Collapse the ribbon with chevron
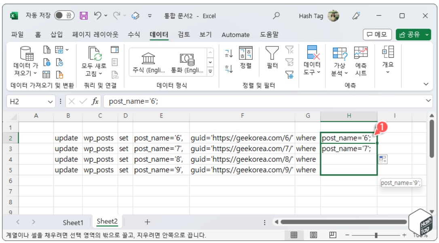 (426, 84)
